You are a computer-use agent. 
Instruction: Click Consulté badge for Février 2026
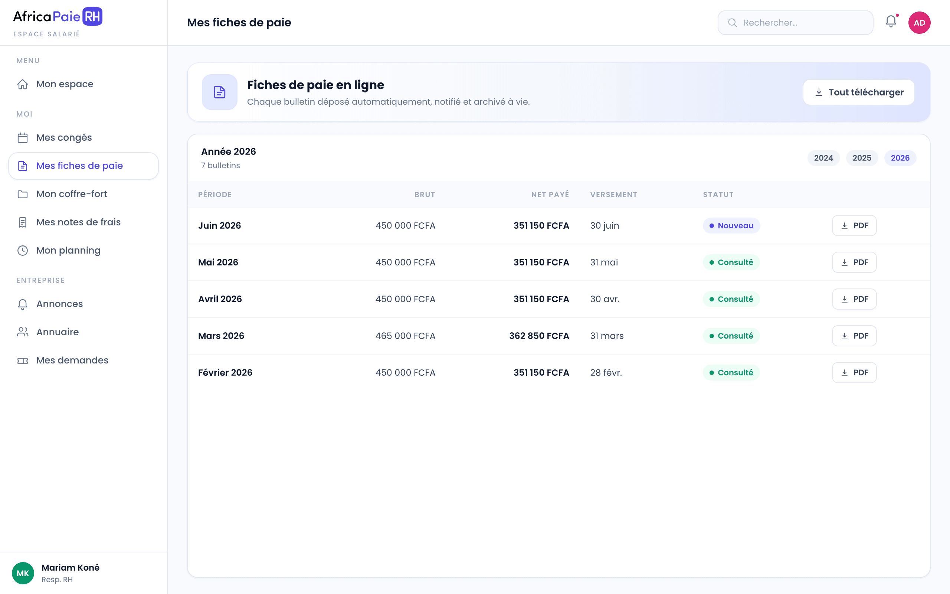coord(731,372)
